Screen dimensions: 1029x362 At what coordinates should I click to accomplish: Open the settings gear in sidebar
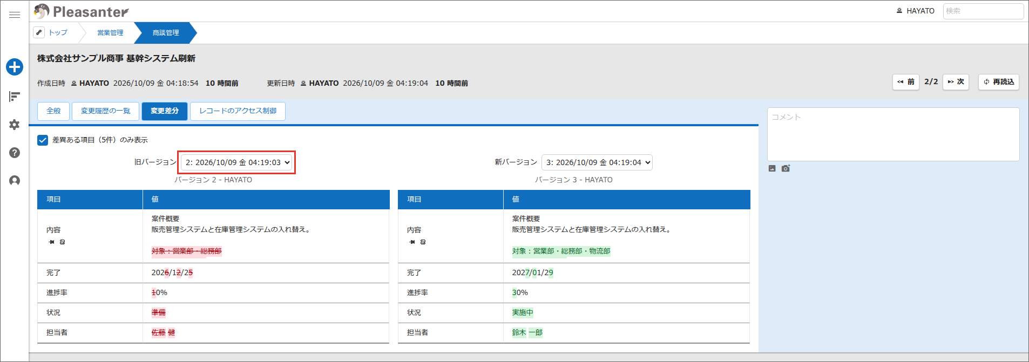[x=15, y=125]
